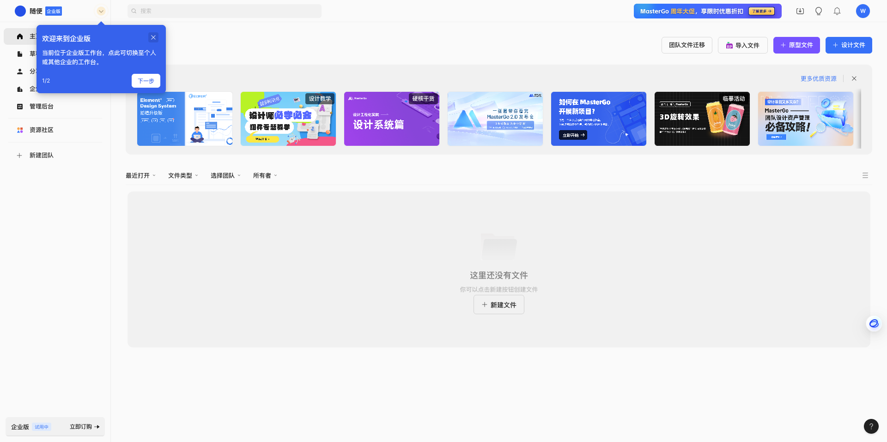This screenshot has width=887, height=442.
Task: Open the notifications bell
Action: click(837, 11)
